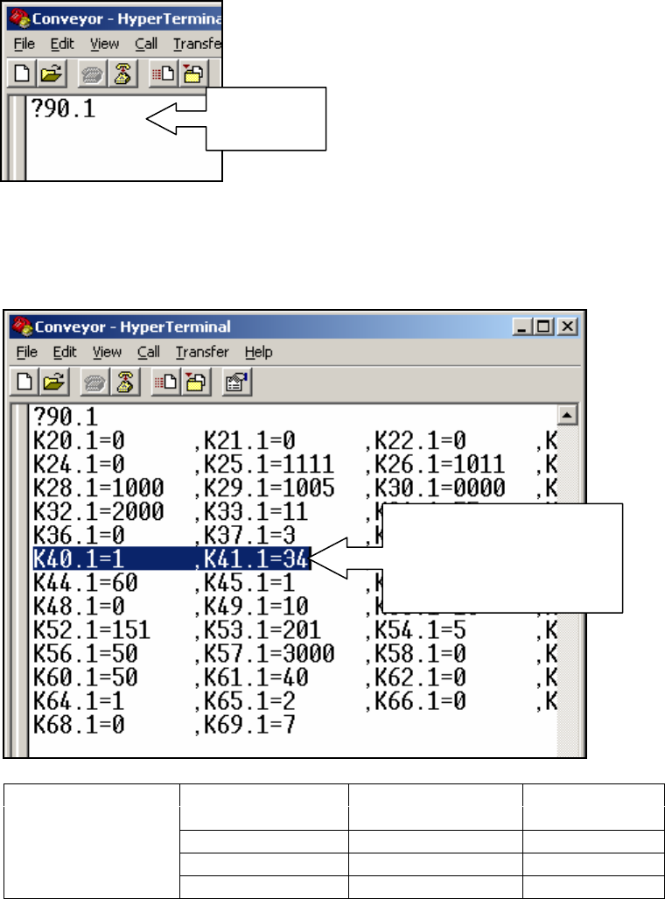Click ?90.1 command text in full window
Screen dimensions: 665x899
pos(66,417)
